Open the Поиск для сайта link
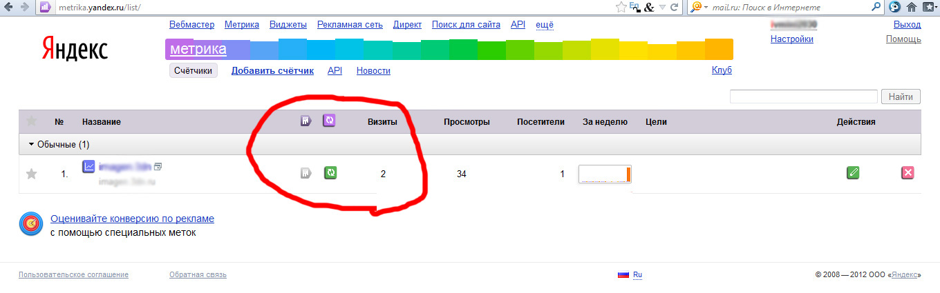Viewport: 940px width, 293px height. (466, 25)
